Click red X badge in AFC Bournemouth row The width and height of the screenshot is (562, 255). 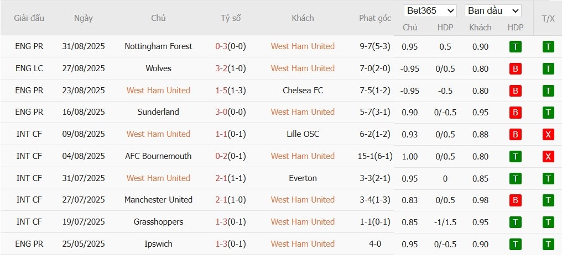point(548,157)
